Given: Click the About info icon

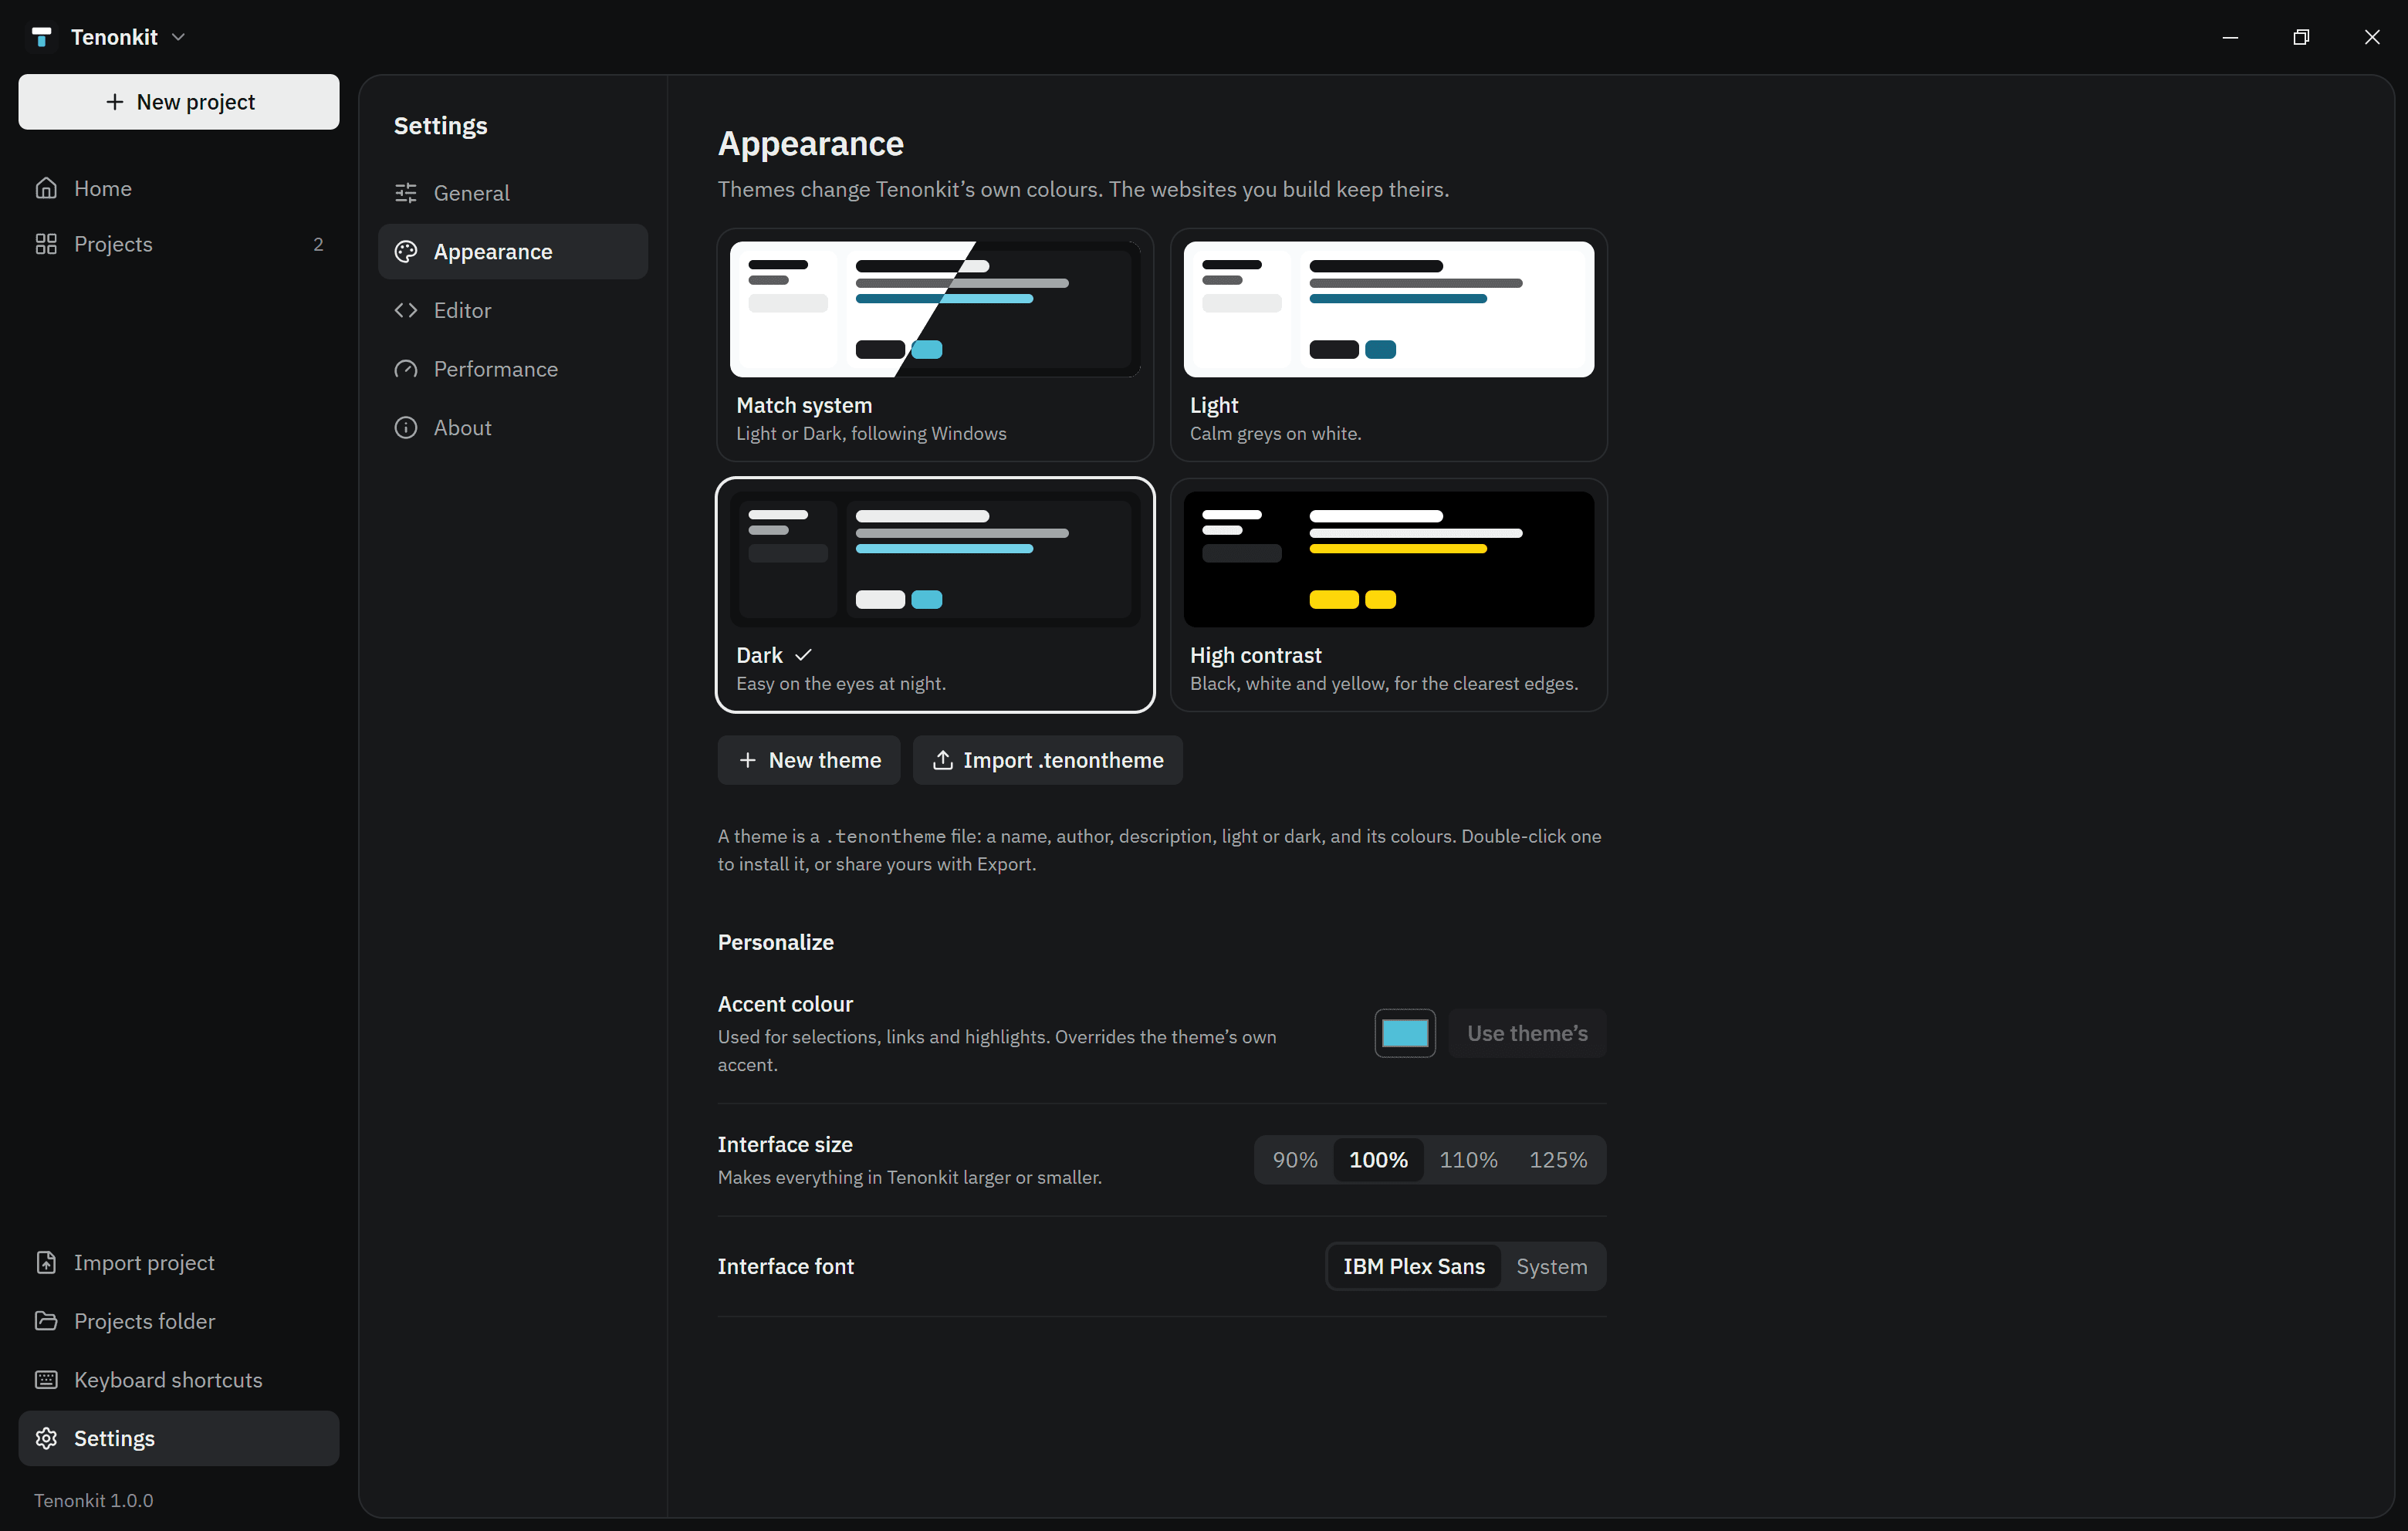Looking at the screenshot, I should click(x=406, y=427).
